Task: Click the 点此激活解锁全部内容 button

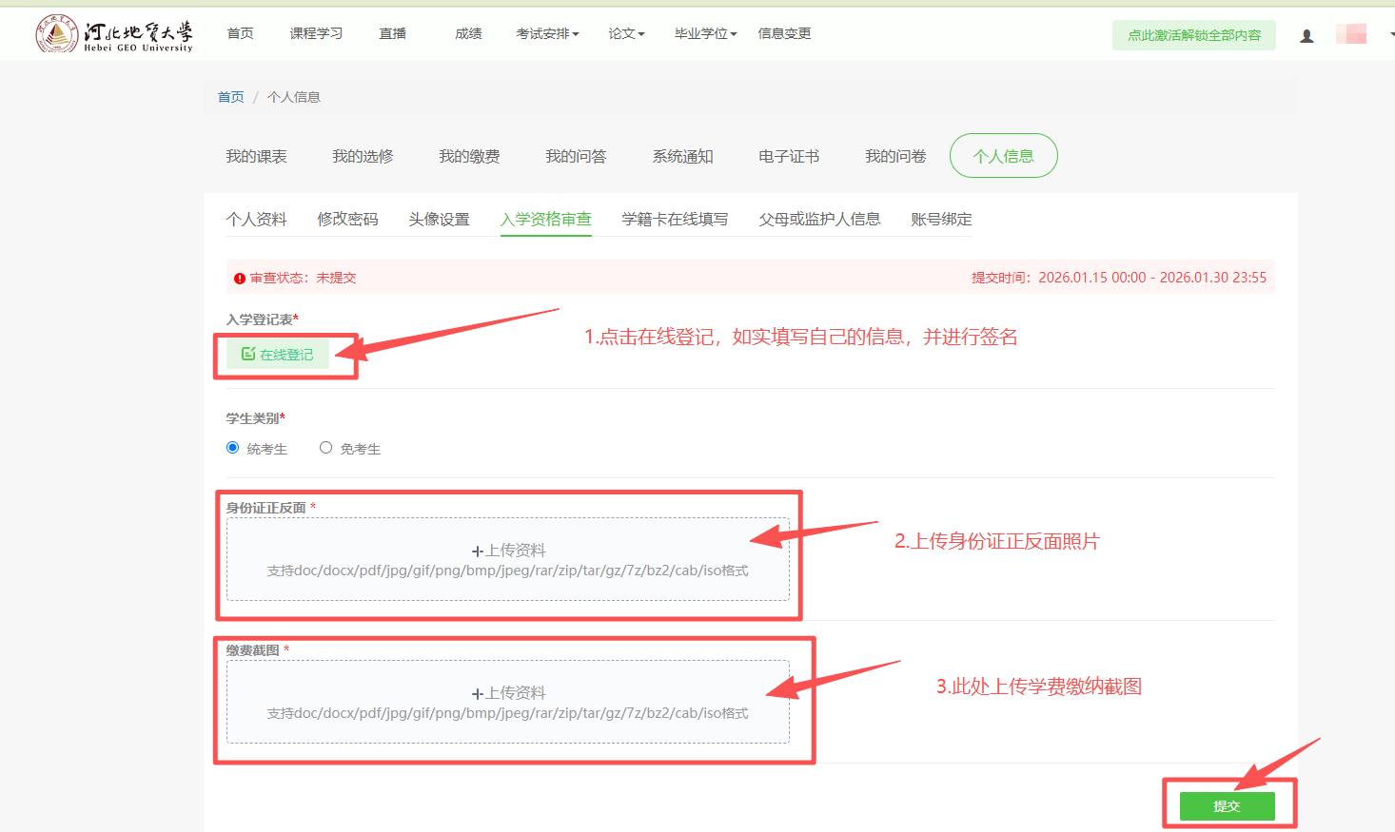Action: click(1193, 35)
